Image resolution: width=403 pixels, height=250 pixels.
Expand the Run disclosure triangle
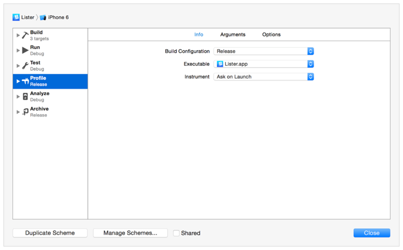point(18,50)
